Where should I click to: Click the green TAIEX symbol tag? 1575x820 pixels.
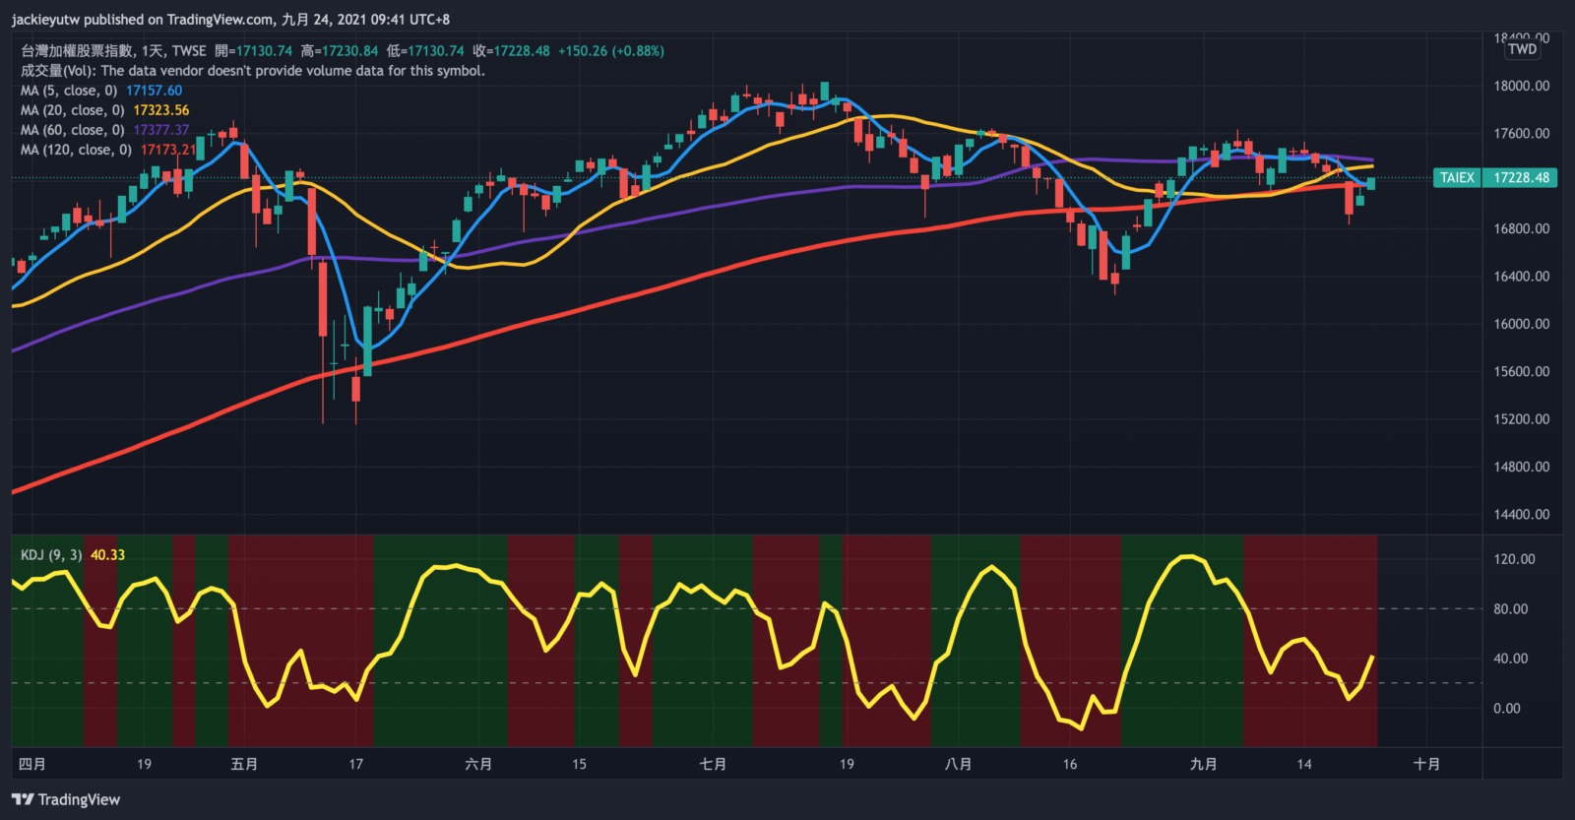pyautogui.click(x=1457, y=178)
